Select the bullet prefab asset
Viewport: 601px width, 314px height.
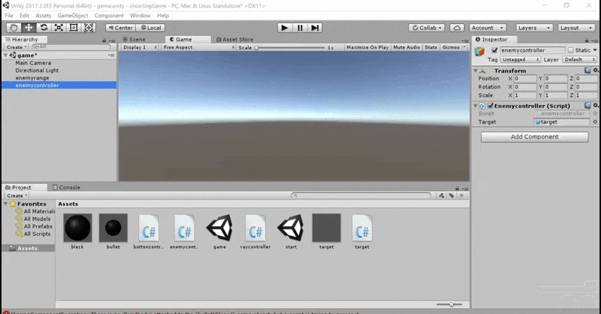tap(113, 228)
